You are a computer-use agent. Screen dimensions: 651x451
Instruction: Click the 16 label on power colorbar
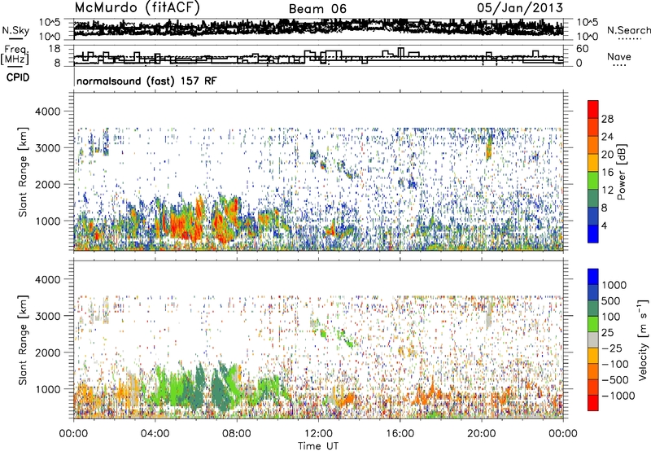[607, 173]
